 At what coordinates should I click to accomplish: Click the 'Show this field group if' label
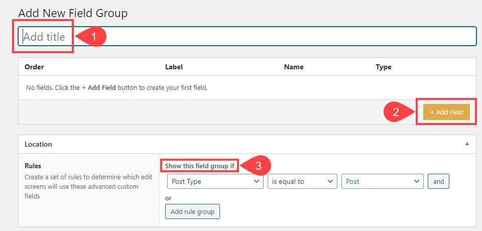[x=200, y=166]
